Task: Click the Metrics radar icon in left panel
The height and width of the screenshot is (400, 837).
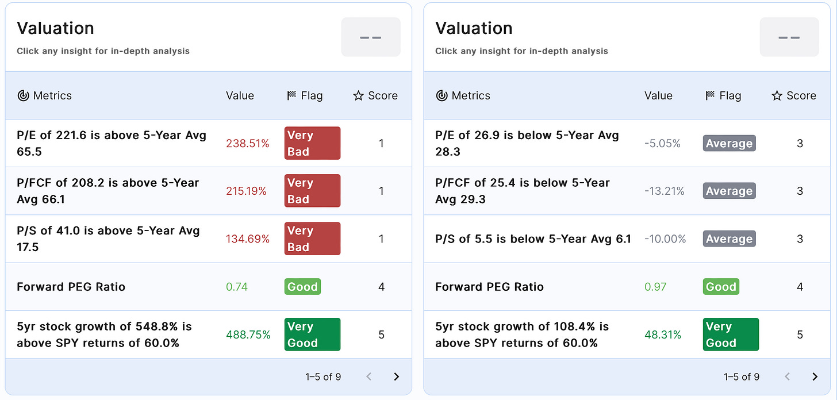Action: point(23,96)
